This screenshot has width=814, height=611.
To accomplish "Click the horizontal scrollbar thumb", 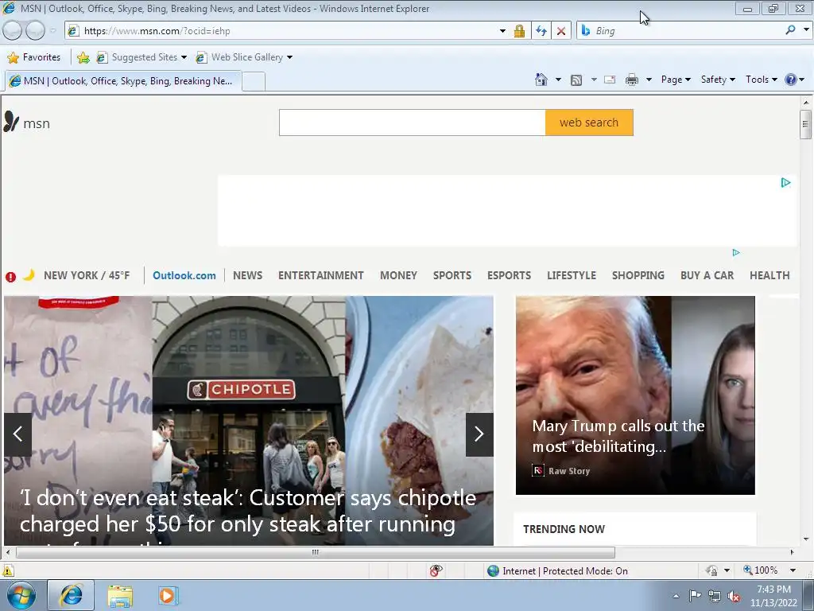I will coord(315,552).
